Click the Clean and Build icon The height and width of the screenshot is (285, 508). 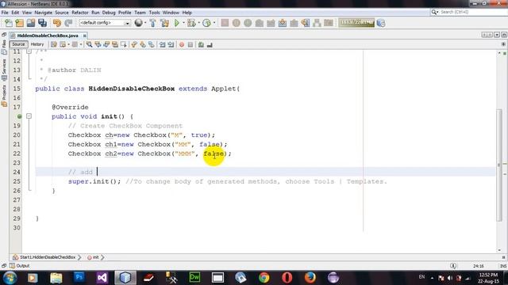pos(164,23)
